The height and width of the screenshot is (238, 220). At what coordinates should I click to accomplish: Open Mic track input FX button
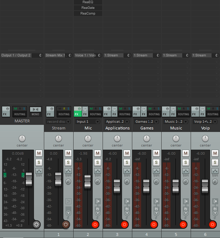pyautogui.click(x=85, y=112)
